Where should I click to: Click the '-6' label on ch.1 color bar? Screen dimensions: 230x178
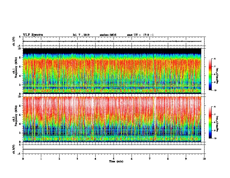214,59
